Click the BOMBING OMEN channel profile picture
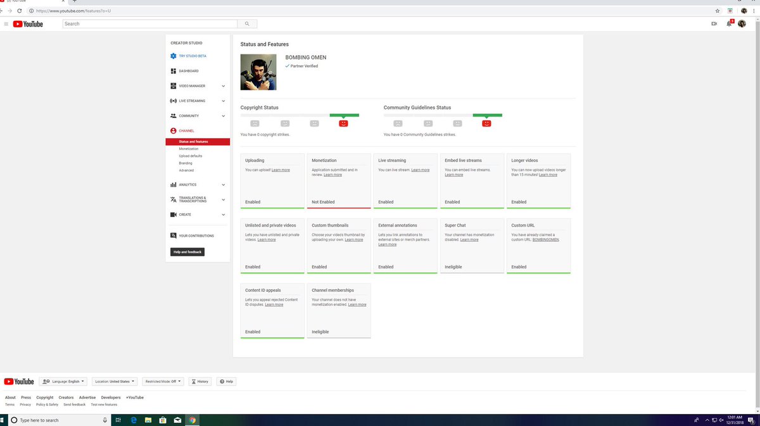 (258, 72)
